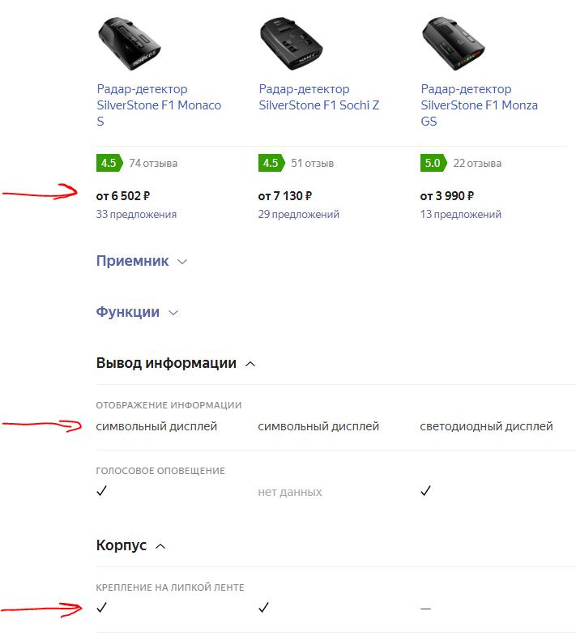Click the green 5.0 rating badge for Monza GS
This screenshot has height=641, width=576.
[433, 163]
